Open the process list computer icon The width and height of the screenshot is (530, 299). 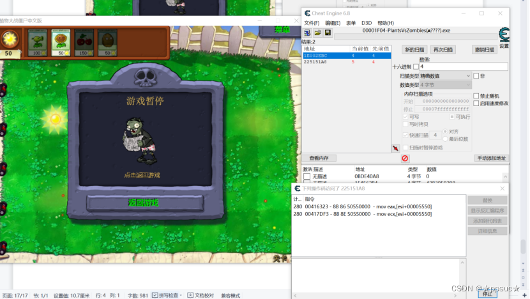point(307,33)
